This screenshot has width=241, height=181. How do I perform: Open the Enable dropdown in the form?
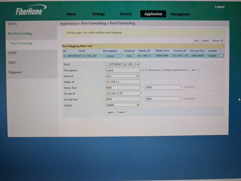click(x=122, y=105)
